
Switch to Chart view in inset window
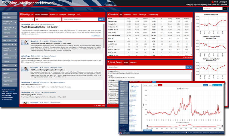pyautogui.click(x=205, y=85)
